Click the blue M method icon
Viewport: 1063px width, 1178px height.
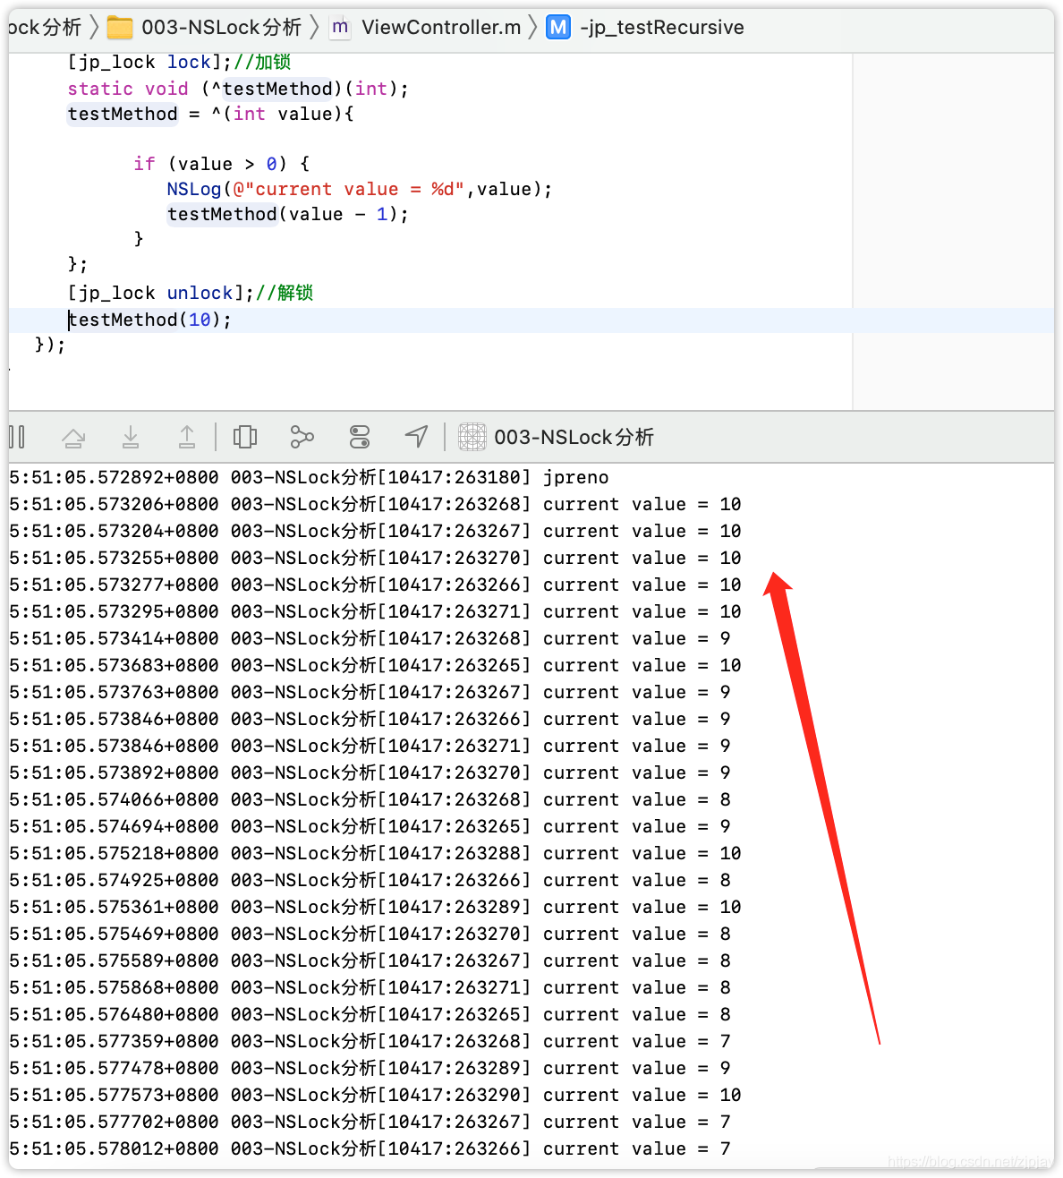pos(558,28)
